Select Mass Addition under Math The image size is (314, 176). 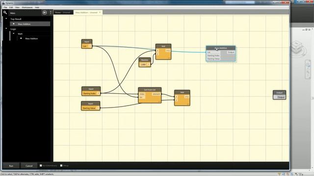[x=31, y=39]
